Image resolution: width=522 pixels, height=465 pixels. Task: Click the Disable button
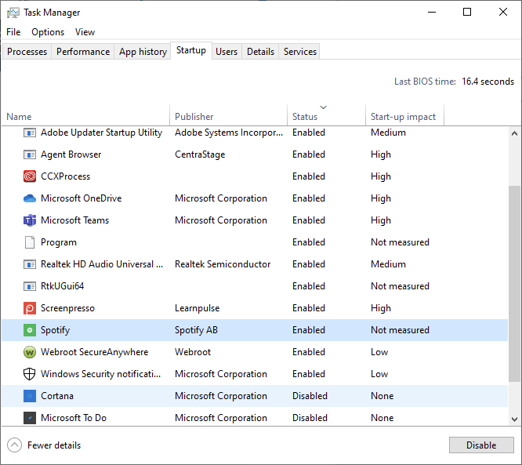481,445
